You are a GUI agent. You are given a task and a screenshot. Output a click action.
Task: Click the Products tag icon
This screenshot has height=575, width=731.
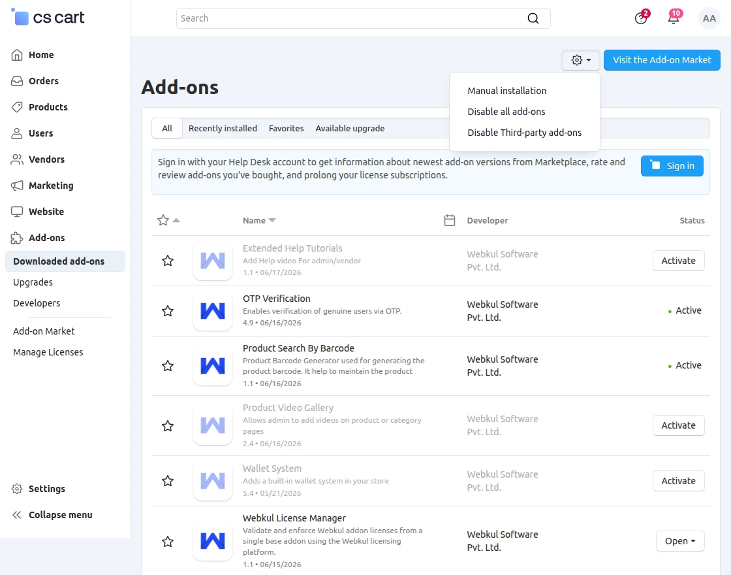(x=17, y=107)
